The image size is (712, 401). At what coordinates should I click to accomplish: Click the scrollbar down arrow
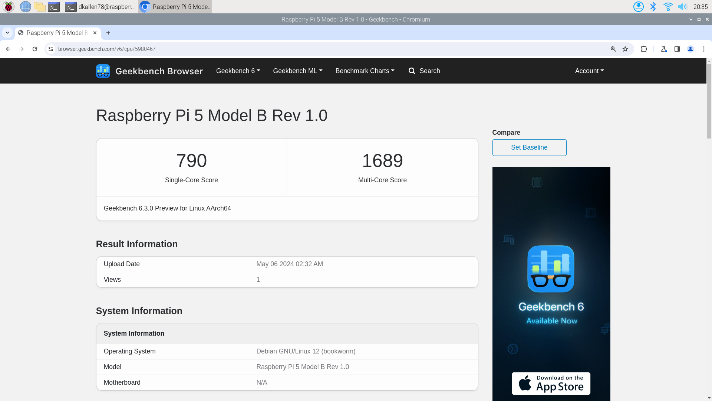point(709,398)
